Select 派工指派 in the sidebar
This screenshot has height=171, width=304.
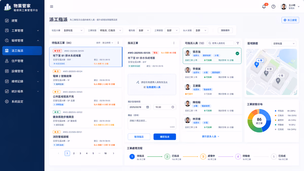(x=22, y=51)
